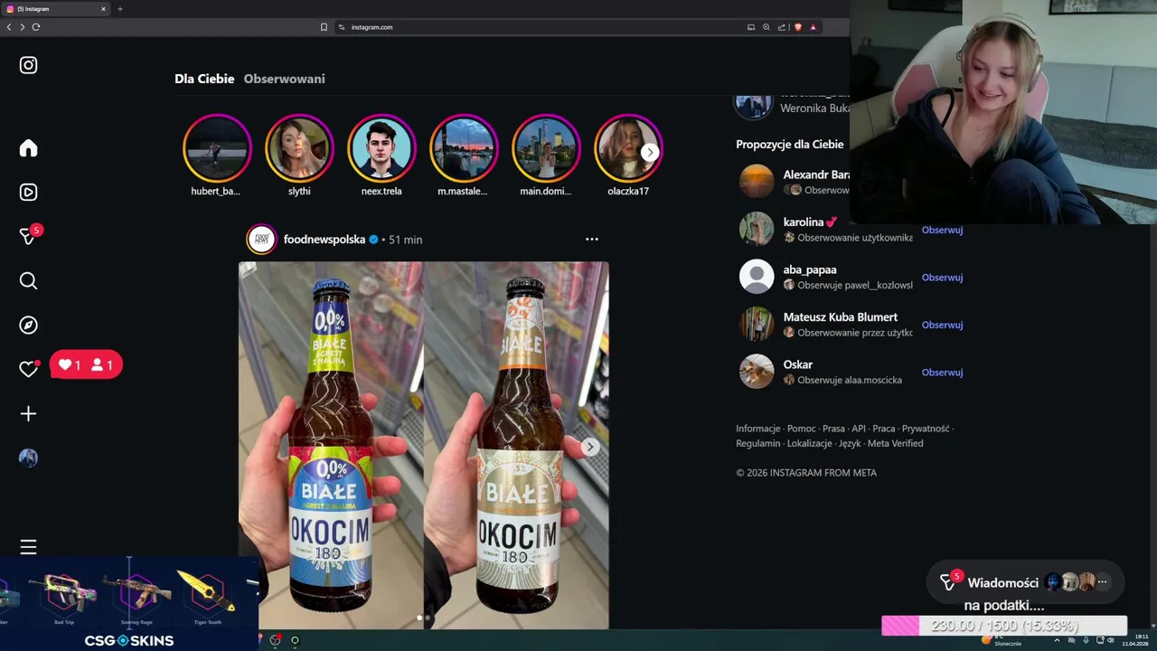Open direct messages icon in sidebar
The width and height of the screenshot is (1157, 651).
(28, 236)
